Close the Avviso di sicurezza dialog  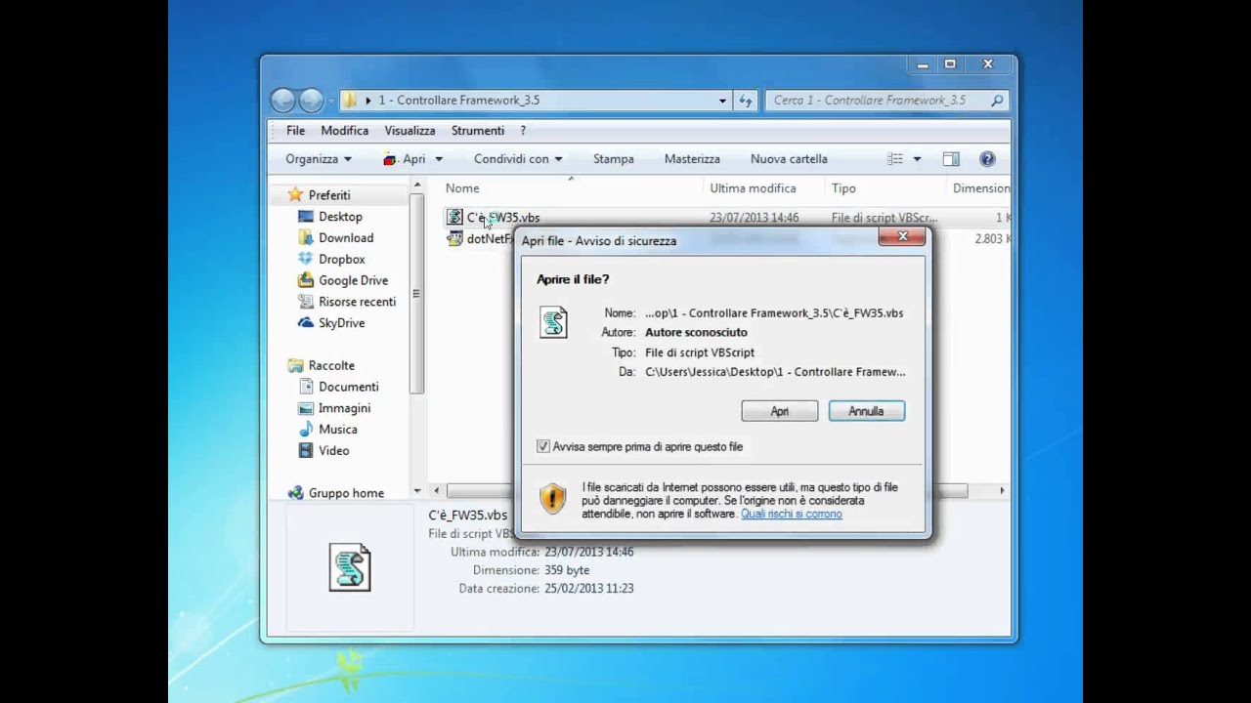point(902,236)
